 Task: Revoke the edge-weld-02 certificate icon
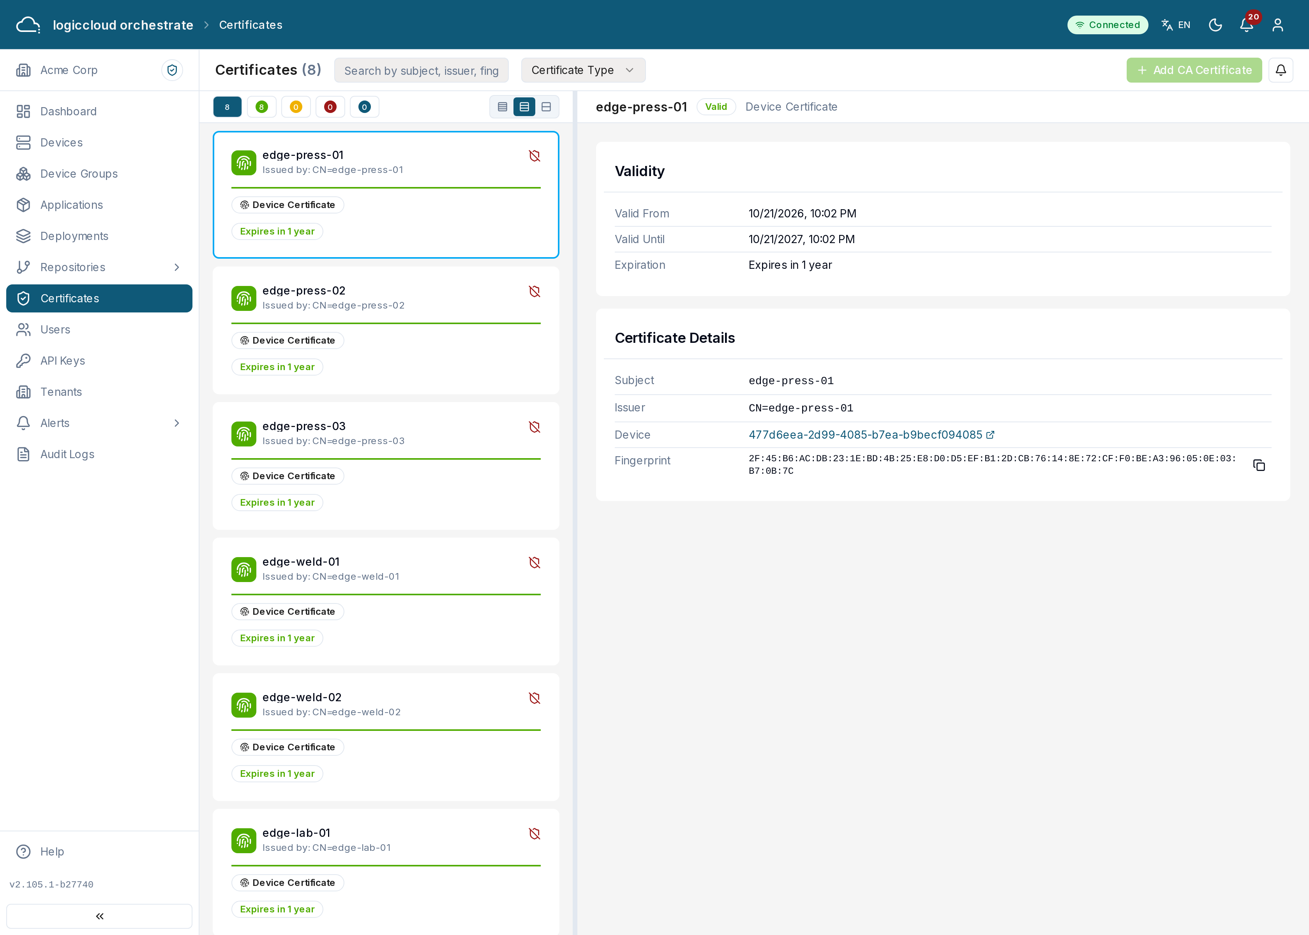534,699
